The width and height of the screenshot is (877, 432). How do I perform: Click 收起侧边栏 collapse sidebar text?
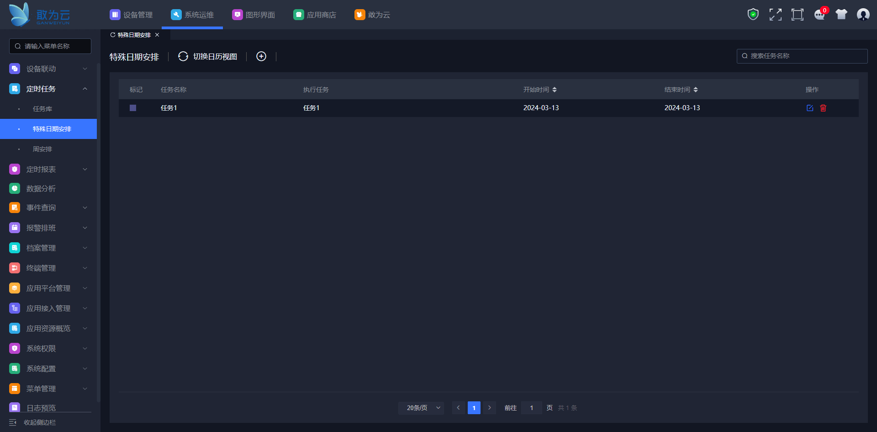(x=40, y=422)
